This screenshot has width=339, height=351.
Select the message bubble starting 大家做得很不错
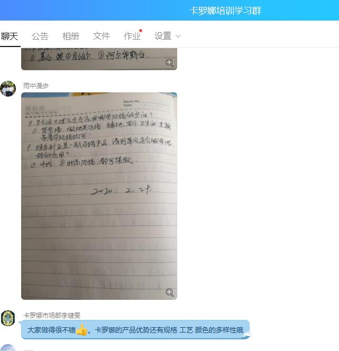(x=135, y=330)
